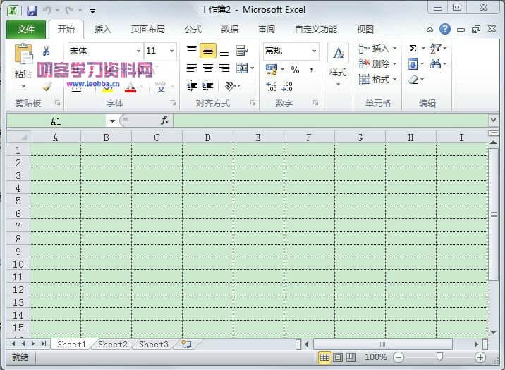Center text horizontally
The width and height of the screenshot is (505, 370).
coord(208,68)
